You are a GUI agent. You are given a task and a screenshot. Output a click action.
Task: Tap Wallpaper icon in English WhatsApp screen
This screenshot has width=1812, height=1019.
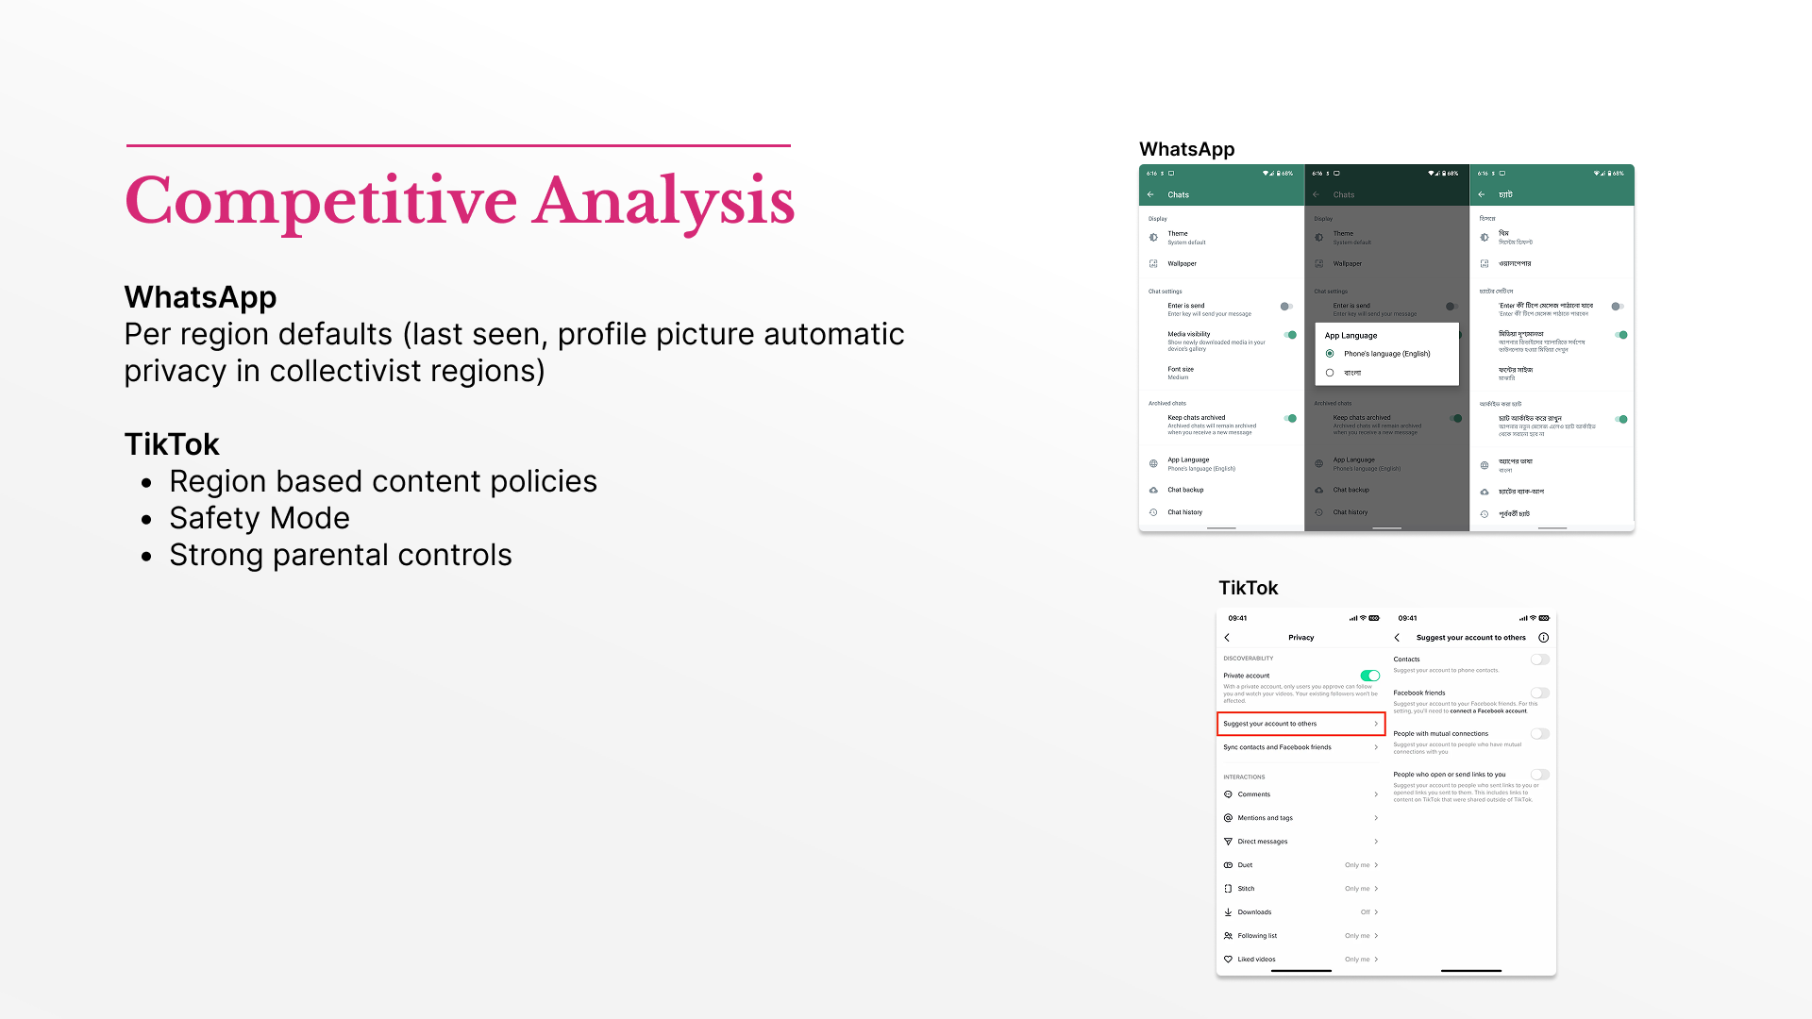click(x=1153, y=264)
